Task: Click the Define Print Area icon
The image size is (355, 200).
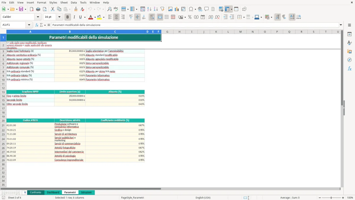Action: point(221,9)
